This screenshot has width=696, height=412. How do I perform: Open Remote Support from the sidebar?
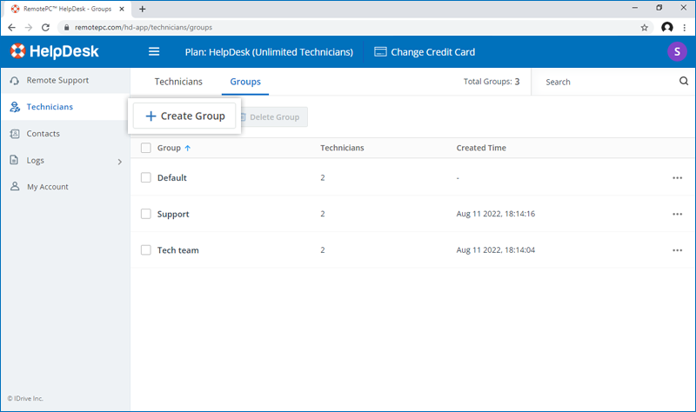coord(57,81)
